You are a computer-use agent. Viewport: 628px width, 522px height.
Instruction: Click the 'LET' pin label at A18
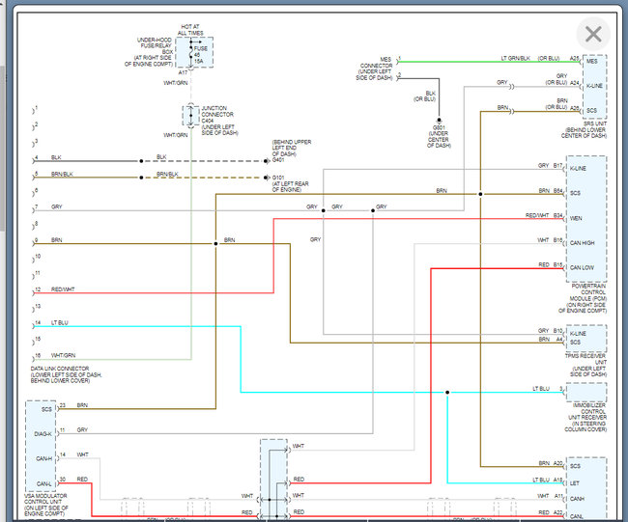tap(574, 483)
